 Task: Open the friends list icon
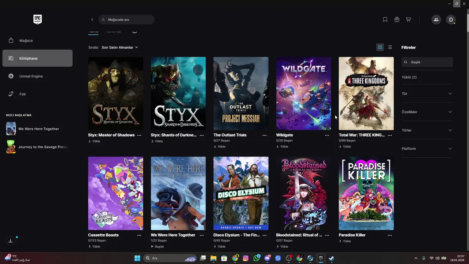tap(436, 19)
